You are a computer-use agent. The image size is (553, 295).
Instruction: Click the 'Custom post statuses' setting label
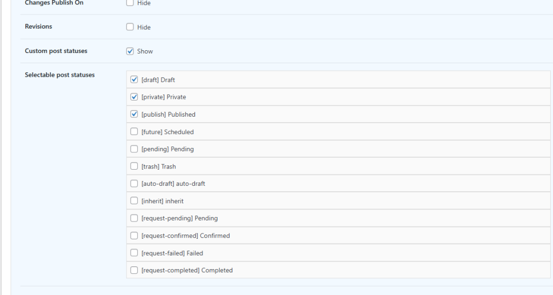tap(56, 51)
